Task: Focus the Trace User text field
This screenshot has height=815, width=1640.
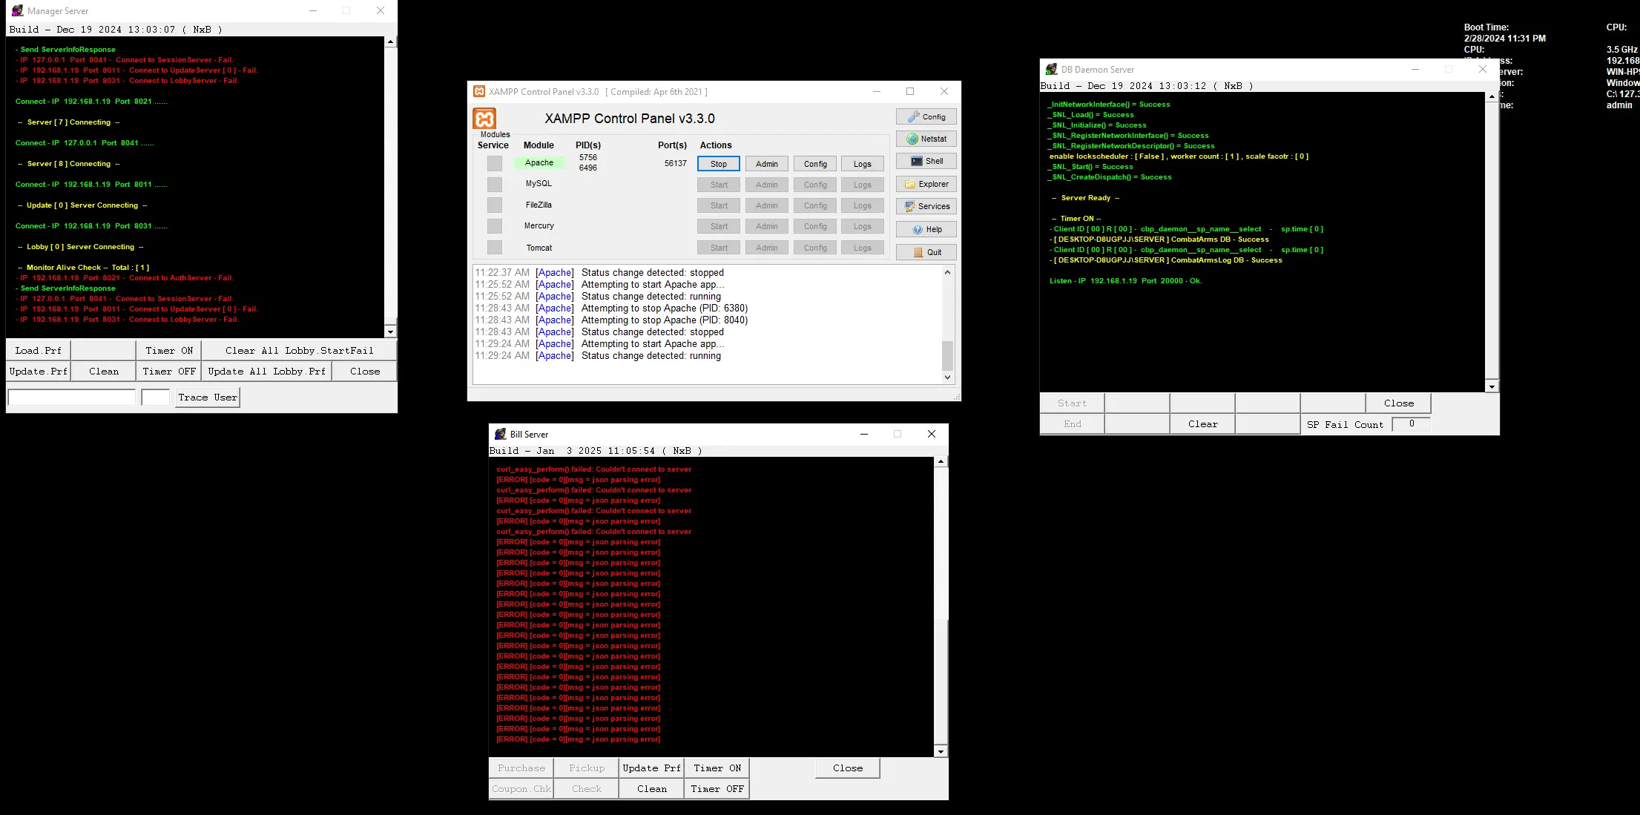Action: (72, 397)
